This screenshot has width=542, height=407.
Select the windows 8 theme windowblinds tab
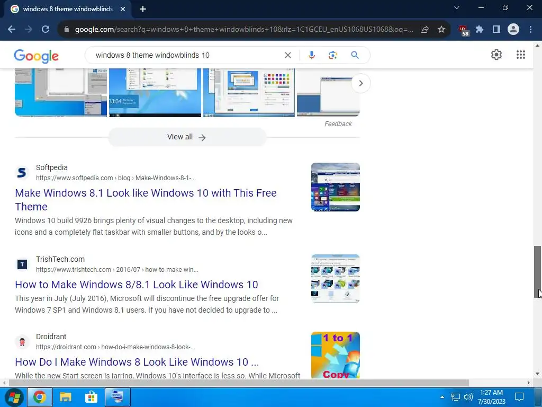click(68, 10)
